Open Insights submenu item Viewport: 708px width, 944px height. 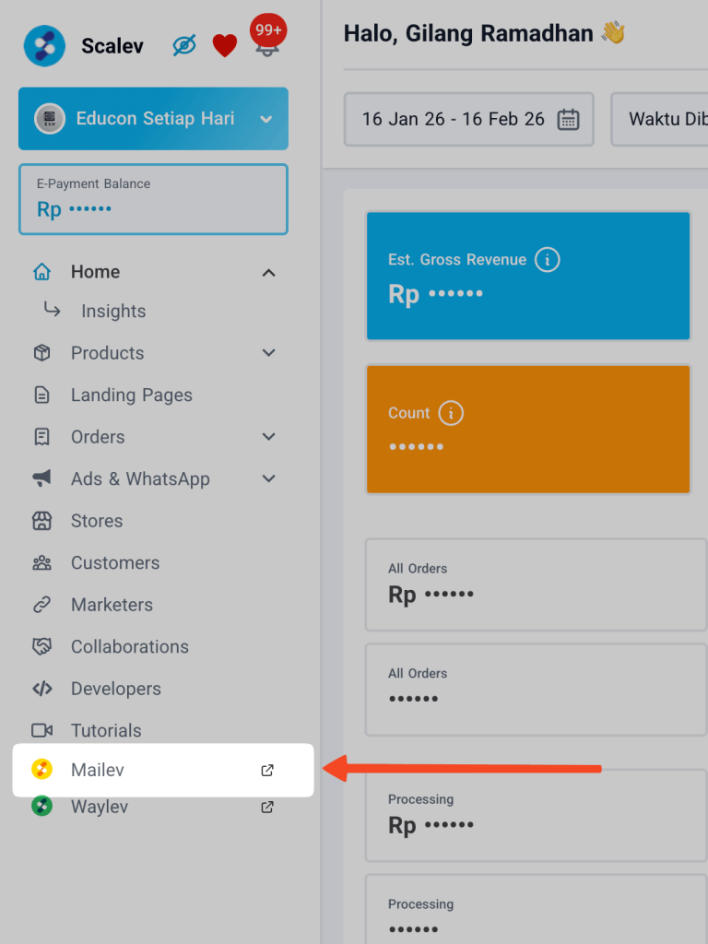(x=113, y=312)
